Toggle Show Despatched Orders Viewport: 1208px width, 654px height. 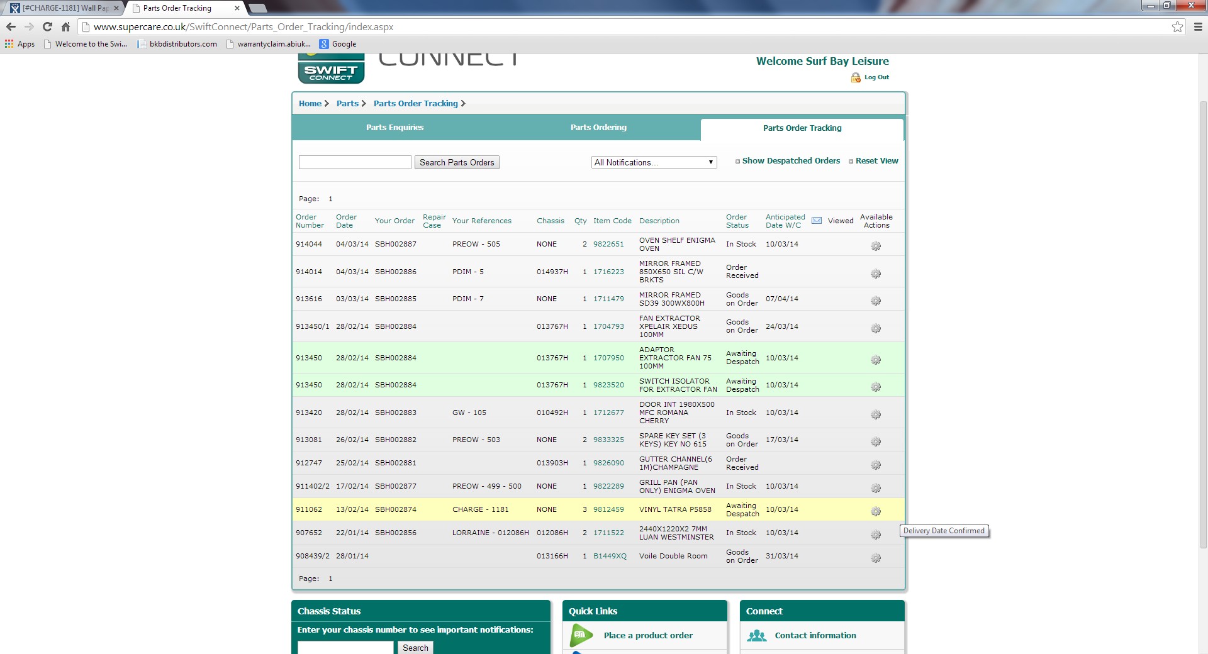pos(790,161)
